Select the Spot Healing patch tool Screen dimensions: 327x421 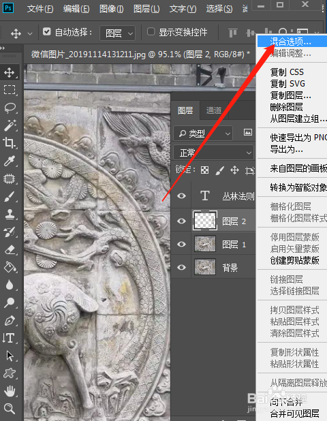coord(10,178)
